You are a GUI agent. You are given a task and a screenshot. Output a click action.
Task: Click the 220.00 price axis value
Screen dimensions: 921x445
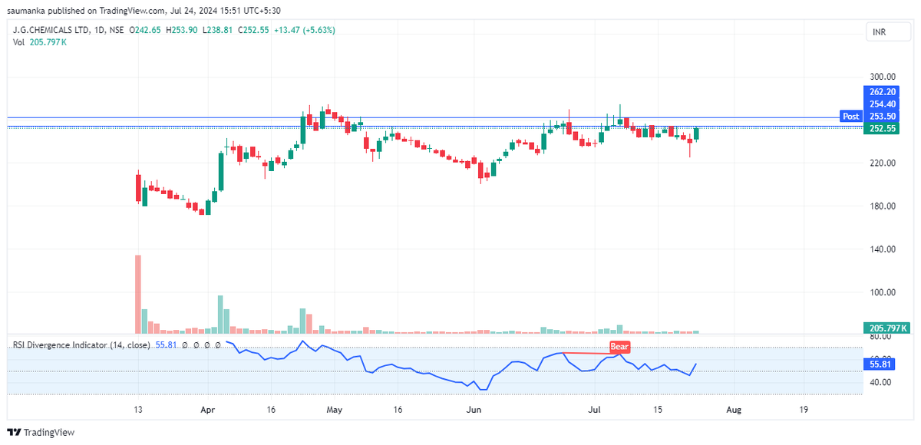(x=883, y=163)
